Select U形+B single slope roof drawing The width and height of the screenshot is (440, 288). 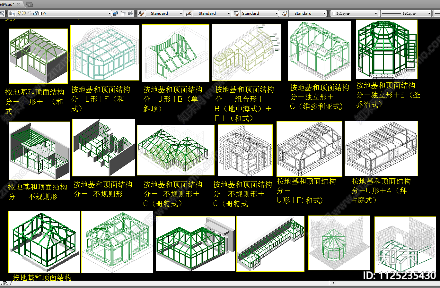(175, 53)
